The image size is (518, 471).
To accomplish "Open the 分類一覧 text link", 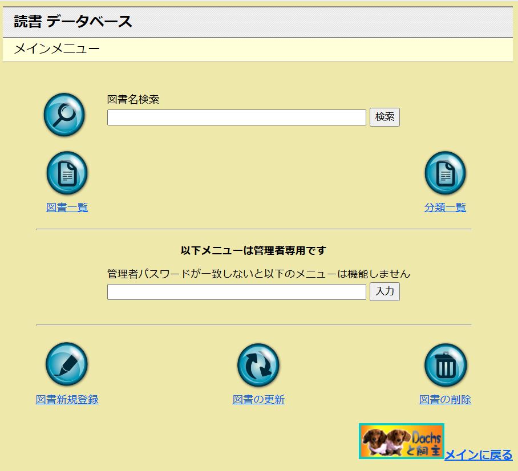I will [x=445, y=208].
